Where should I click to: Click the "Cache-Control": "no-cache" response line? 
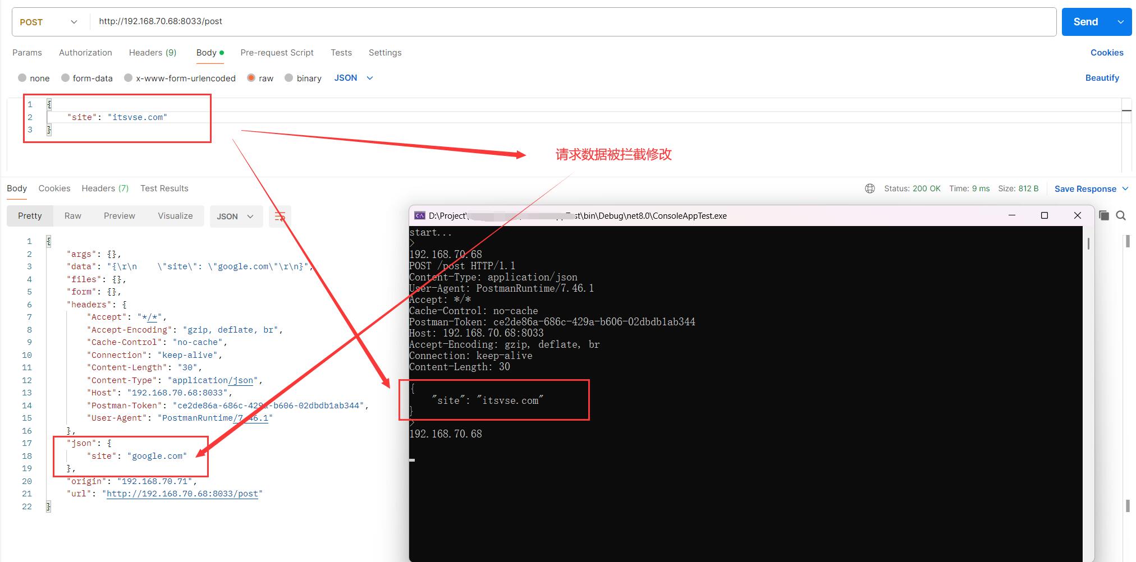click(157, 342)
